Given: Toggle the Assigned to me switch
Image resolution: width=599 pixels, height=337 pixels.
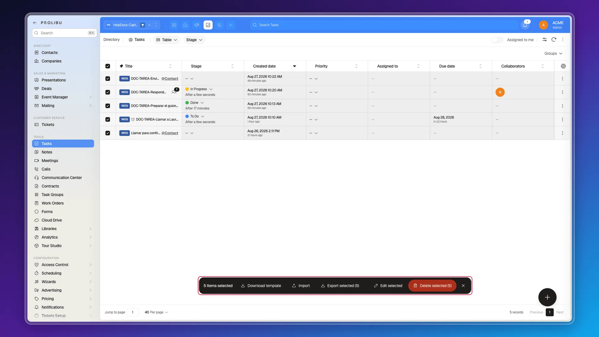Looking at the screenshot, I should pyautogui.click(x=497, y=40).
